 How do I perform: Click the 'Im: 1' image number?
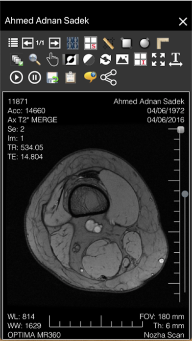(x=16, y=138)
